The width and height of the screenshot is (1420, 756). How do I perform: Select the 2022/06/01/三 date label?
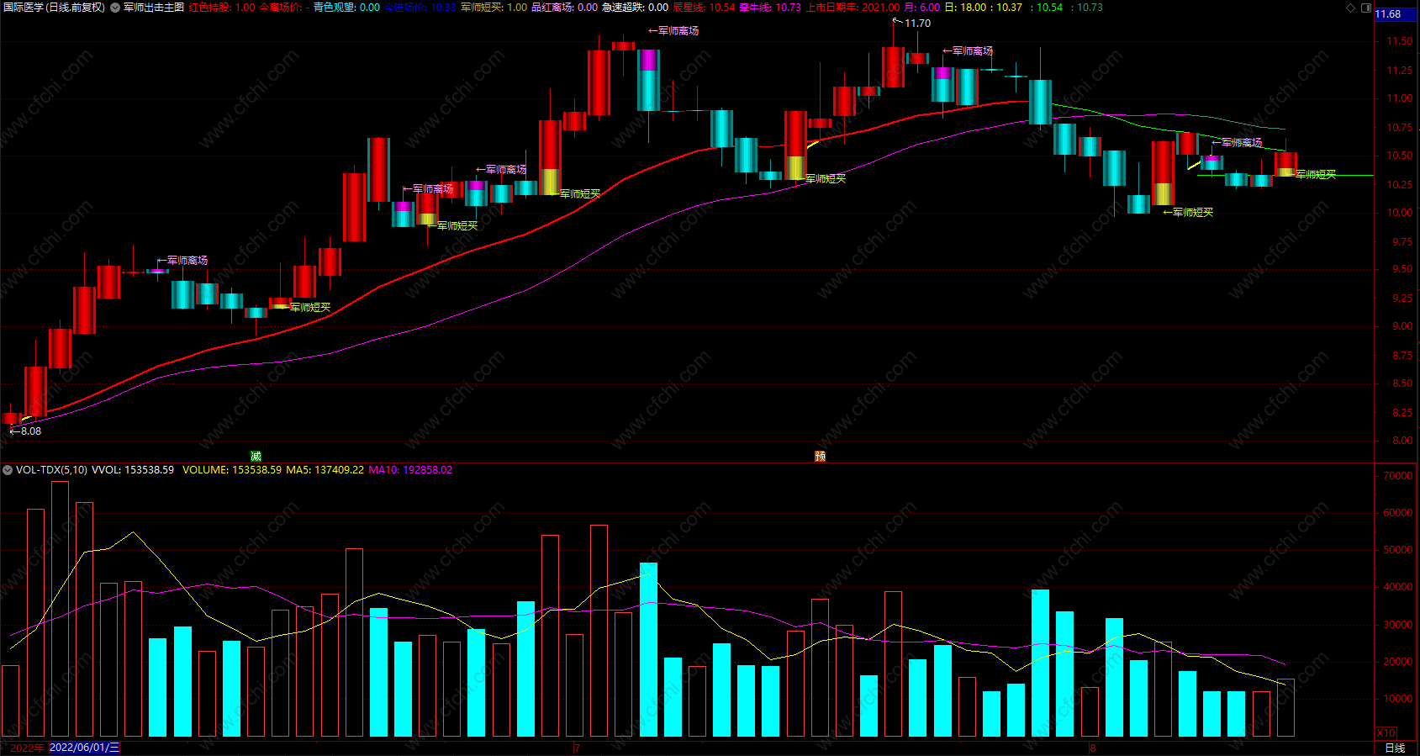[84, 748]
